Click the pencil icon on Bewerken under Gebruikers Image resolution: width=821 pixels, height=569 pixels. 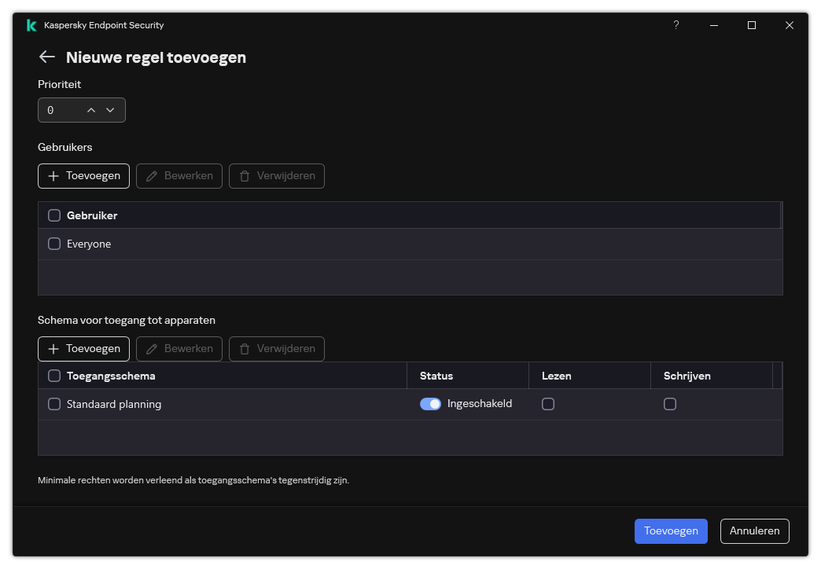pyautogui.click(x=150, y=175)
